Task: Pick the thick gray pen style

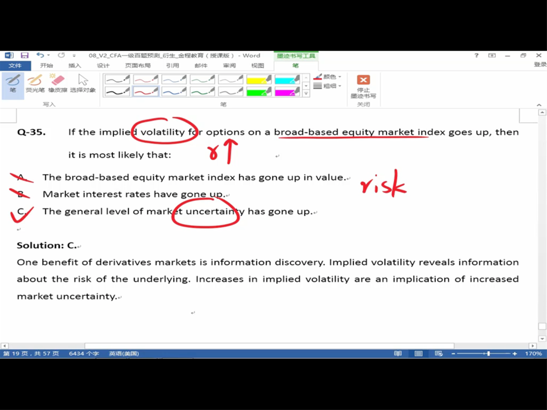Action: pos(231,91)
